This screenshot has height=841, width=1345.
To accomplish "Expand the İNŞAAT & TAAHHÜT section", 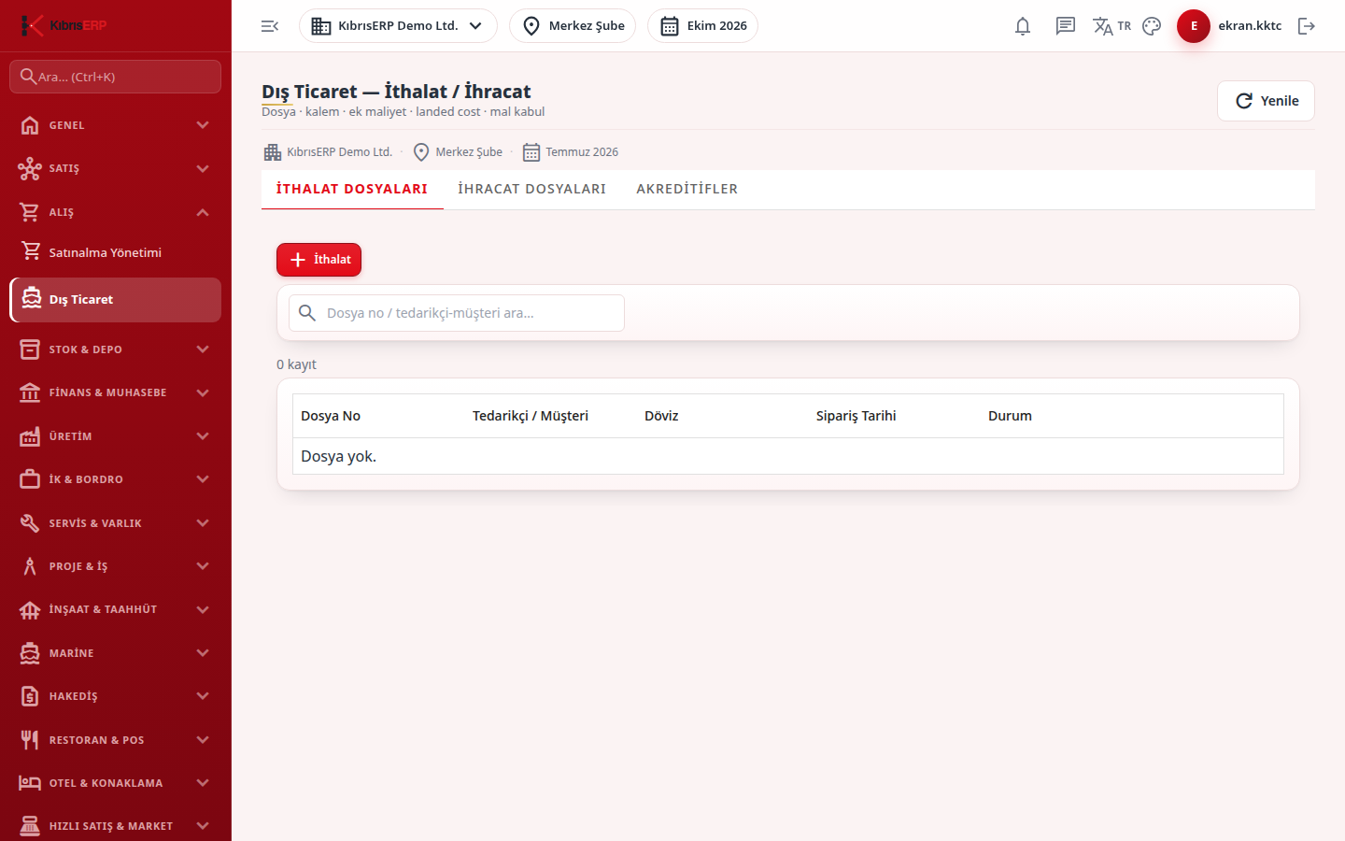I will click(115, 609).
